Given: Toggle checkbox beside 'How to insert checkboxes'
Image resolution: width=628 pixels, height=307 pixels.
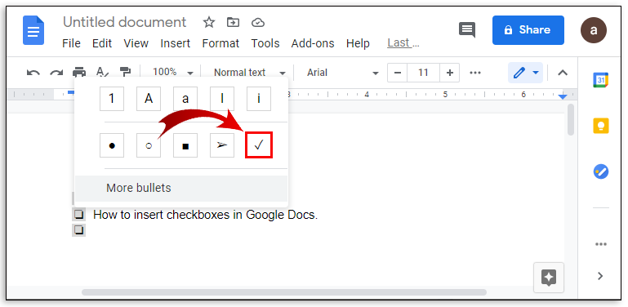Looking at the screenshot, I should (x=79, y=215).
